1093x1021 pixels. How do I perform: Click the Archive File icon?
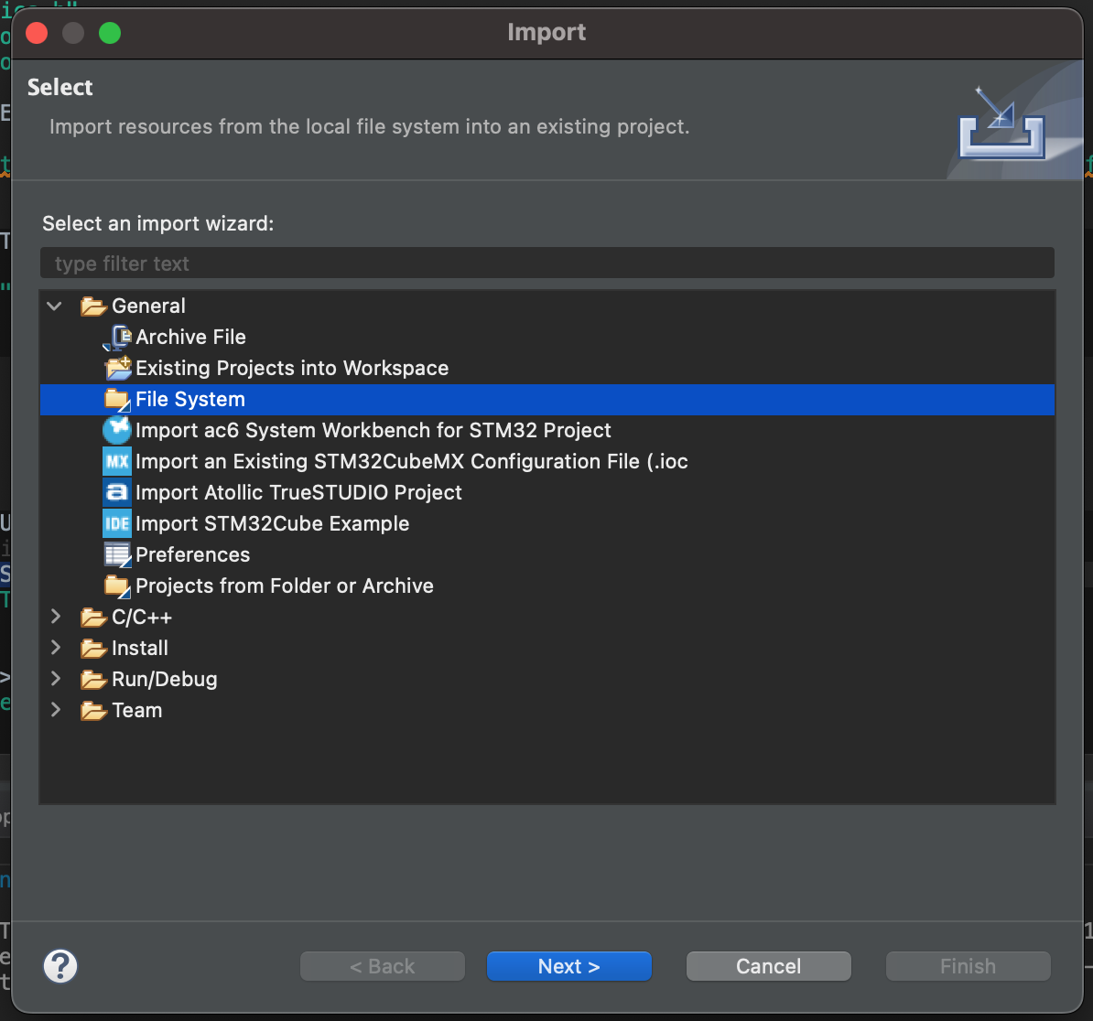[x=118, y=338]
